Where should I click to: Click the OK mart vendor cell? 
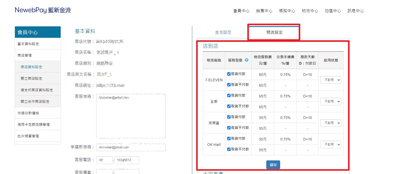coord(214,145)
